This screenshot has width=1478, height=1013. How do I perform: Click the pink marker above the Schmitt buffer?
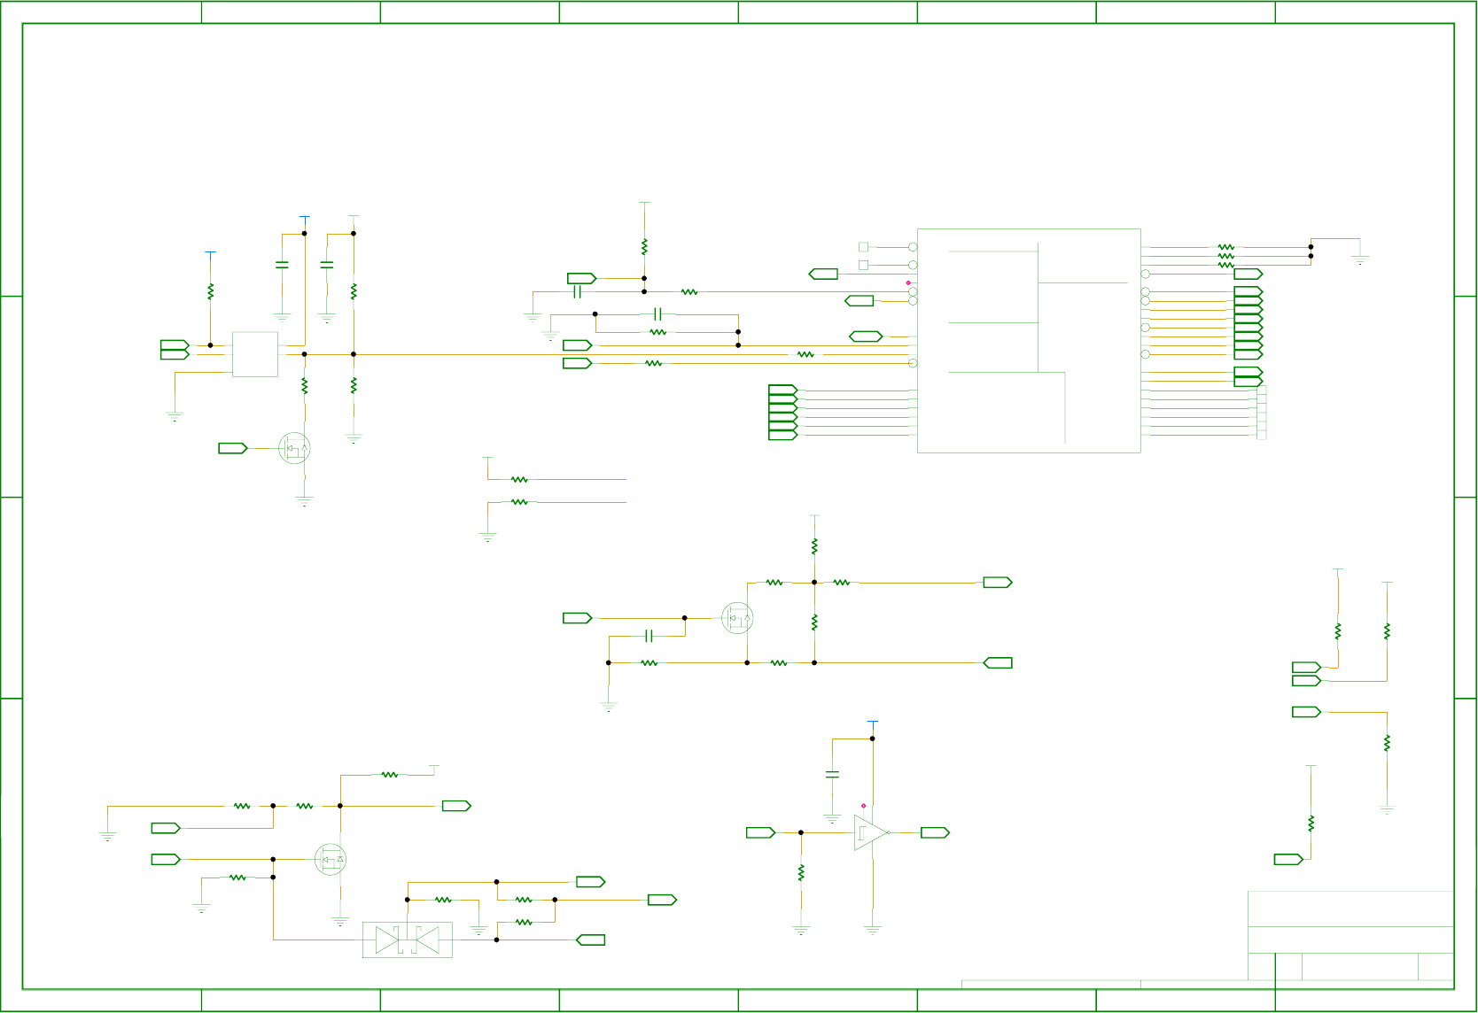(x=863, y=806)
